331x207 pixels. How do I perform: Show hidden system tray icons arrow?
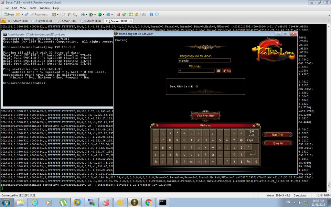tap(294, 202)
